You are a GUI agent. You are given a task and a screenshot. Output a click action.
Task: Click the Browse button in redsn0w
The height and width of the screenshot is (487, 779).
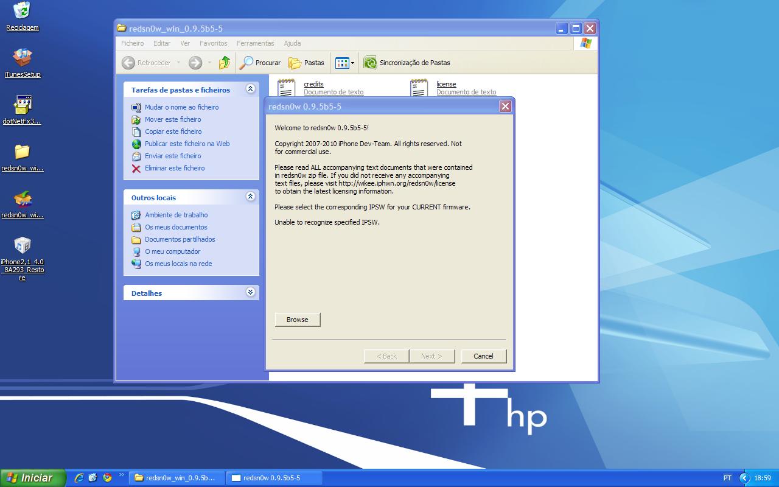(x=298, y=320)
